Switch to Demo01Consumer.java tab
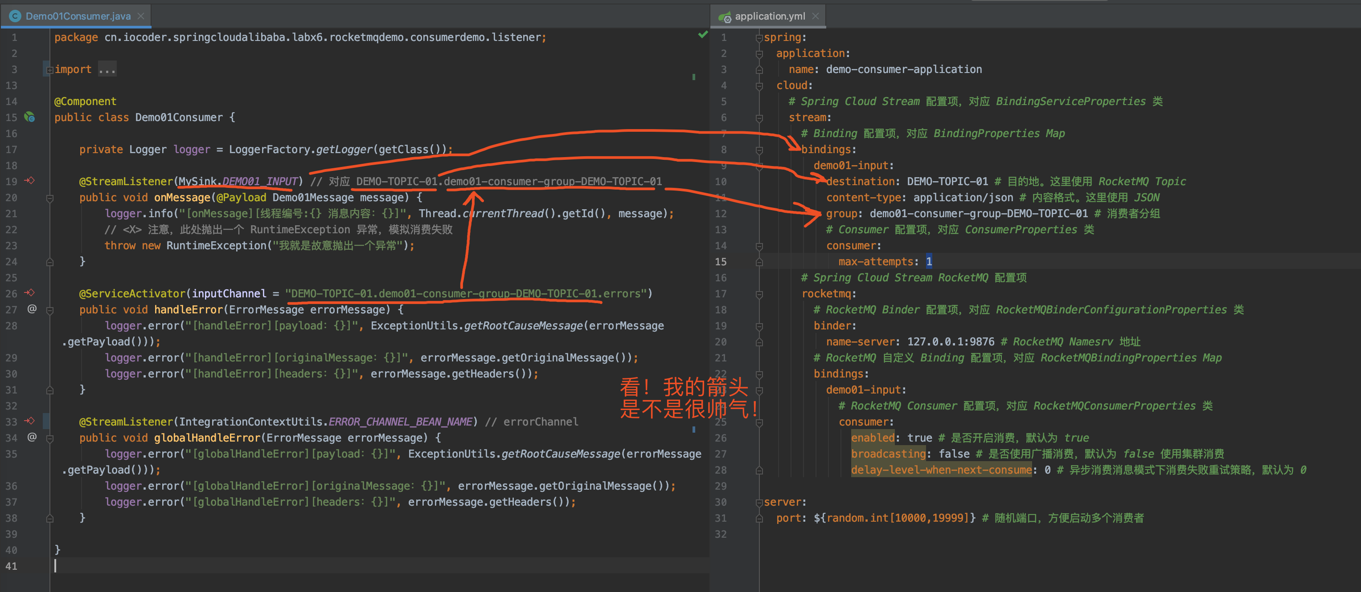Image resolution: width=1361 pixels, height=592 pixels. pos(78,16)
